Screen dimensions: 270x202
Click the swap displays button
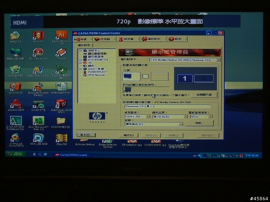pyautogui.click(x=145, y=76)
